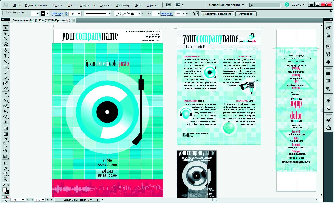
Task: Click the Параметры документа button
Action: [x=217, y=14]
